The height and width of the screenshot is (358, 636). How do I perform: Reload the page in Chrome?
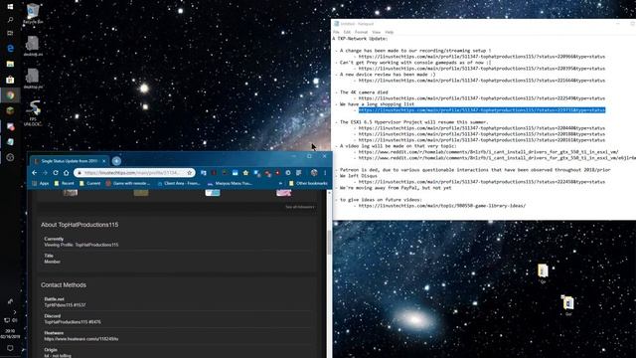(x=56, y=173)
